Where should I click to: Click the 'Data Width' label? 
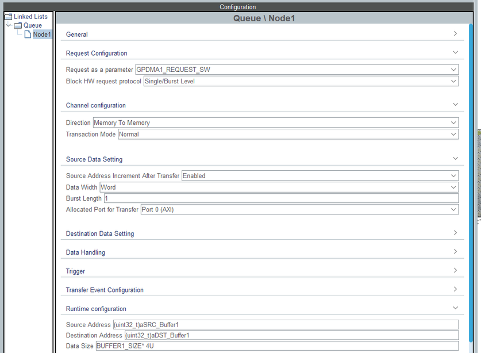pos(81,187)
